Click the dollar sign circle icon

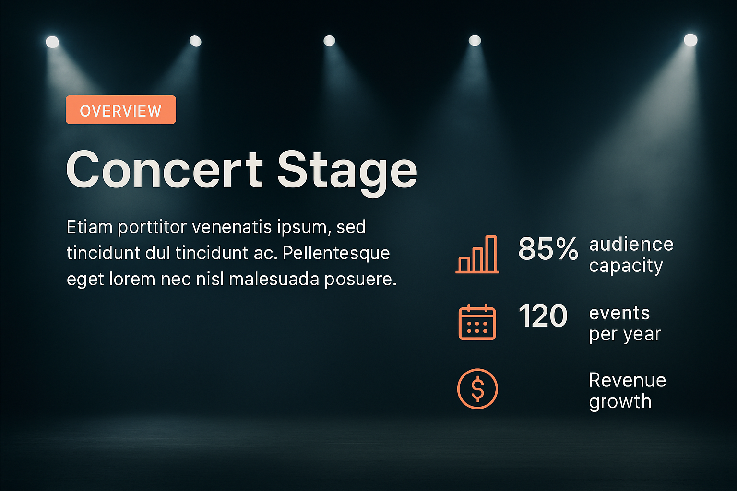pos(477,388)
